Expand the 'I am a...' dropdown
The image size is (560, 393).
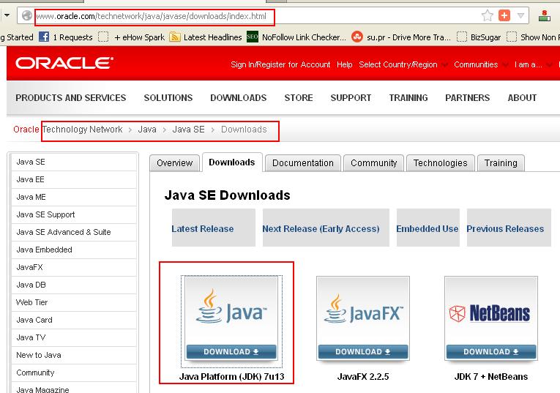coord(534,64)
